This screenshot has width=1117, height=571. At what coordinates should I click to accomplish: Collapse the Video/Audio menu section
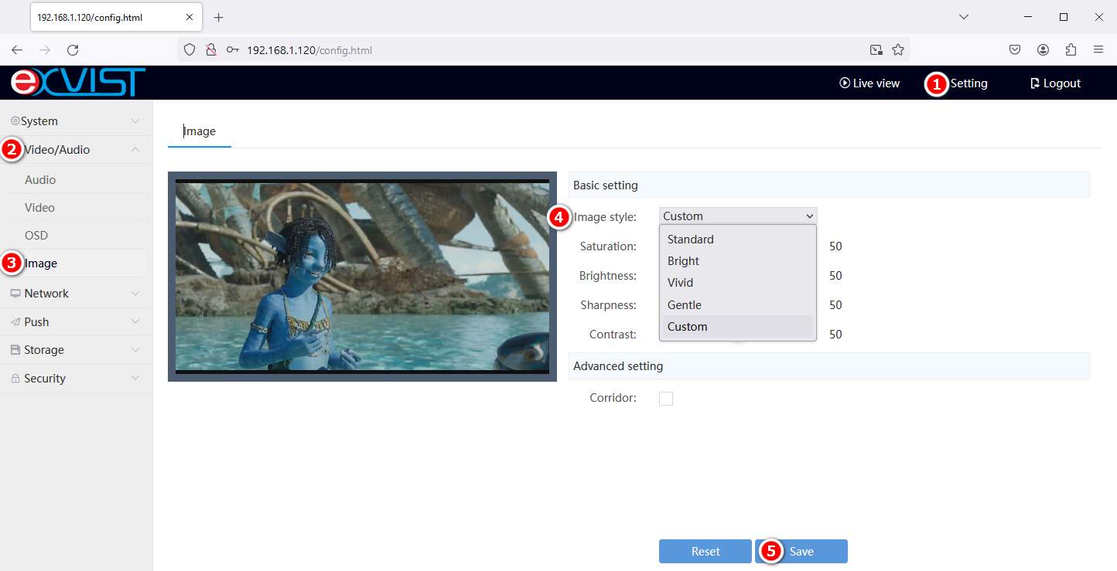(76, 149)
